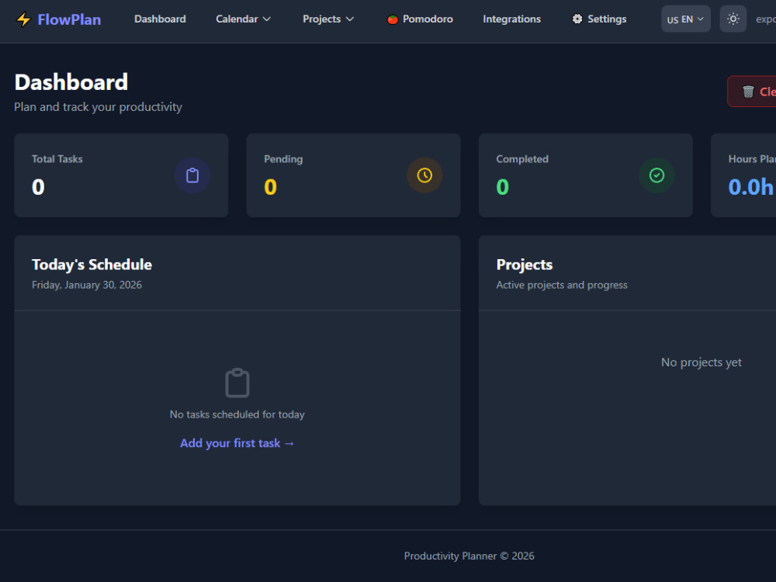Go to the Integrations page
The image size is (776, 582).
pos(511,19)
